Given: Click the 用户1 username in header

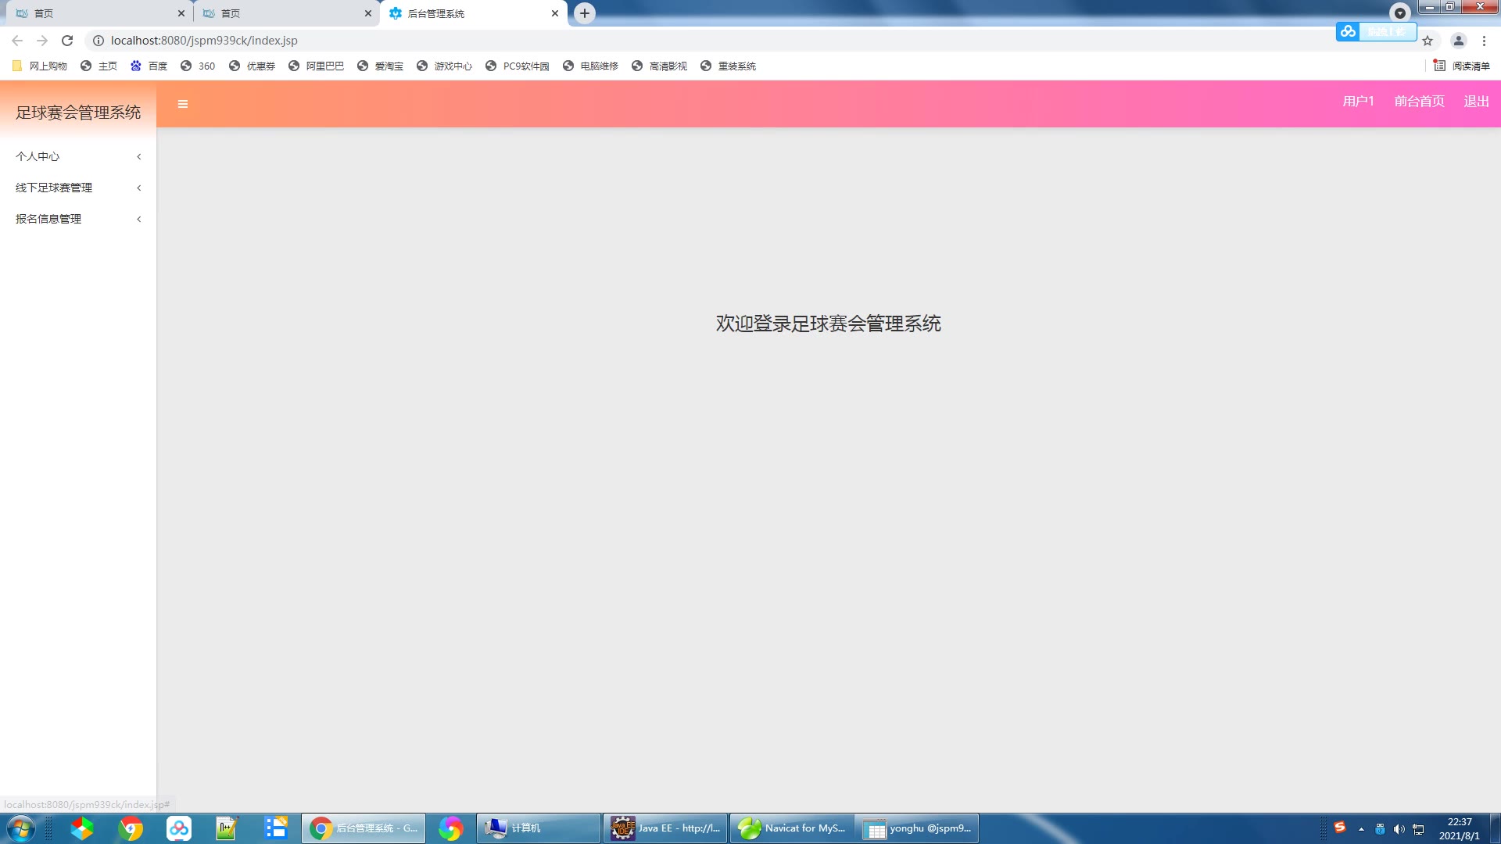Looking at the screenshot, I should 1358,102.
